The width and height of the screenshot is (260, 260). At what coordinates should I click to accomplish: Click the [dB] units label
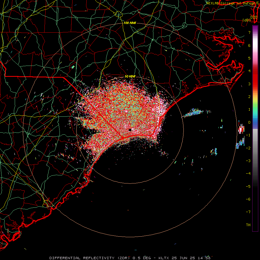point(247,20)
